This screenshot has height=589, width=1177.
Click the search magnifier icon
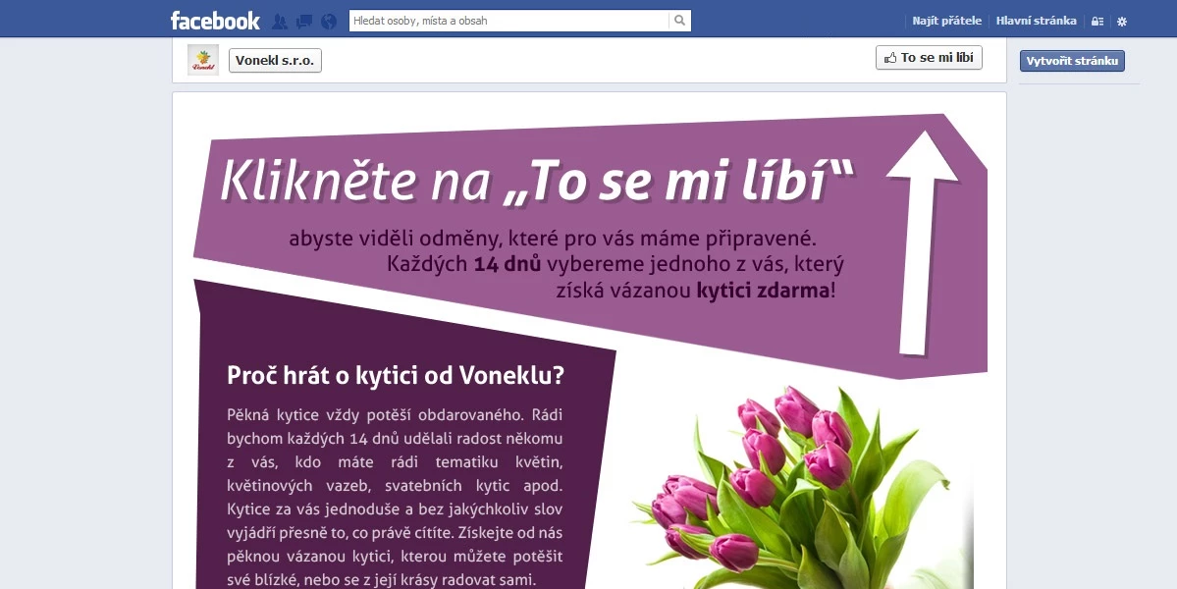pos(679,21)
